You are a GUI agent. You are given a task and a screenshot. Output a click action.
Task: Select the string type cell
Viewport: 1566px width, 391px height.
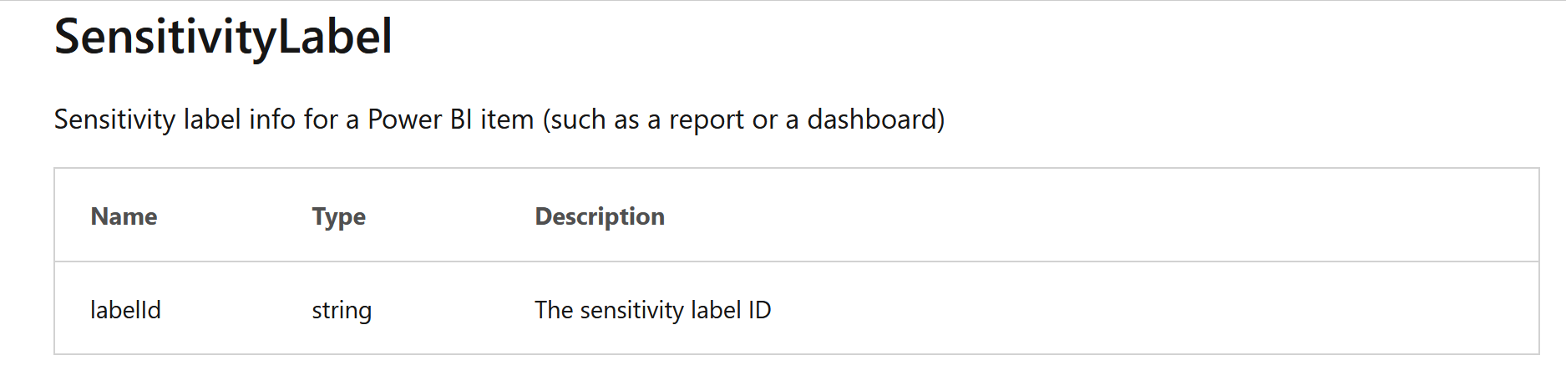point(342,311)
